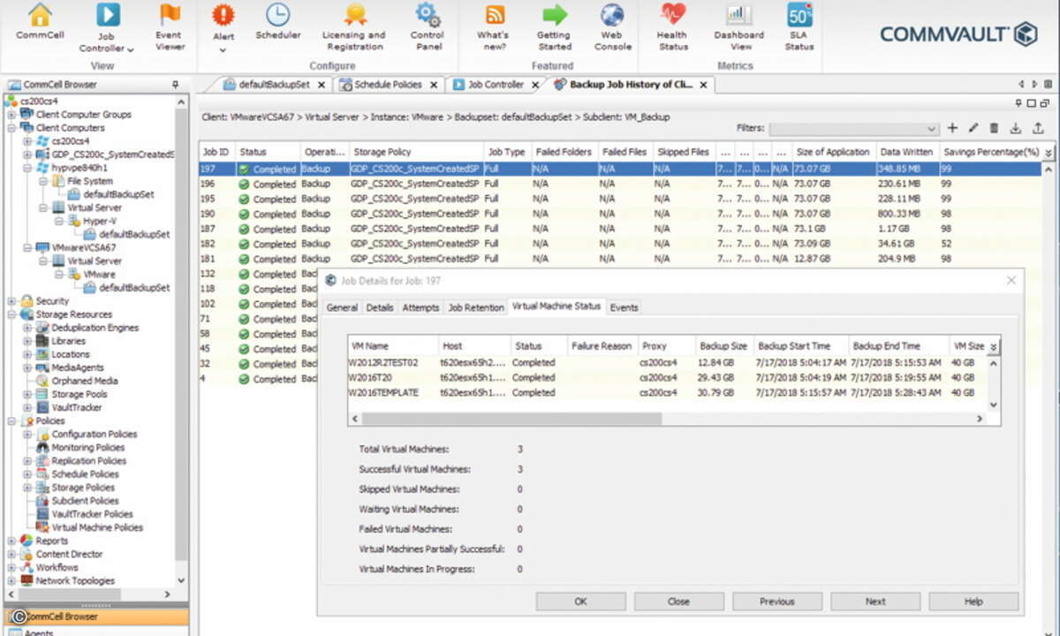The width and height of the screenshot is (1060, 636).
Task: Click the Next button in dialog
Action: [874, 602]
